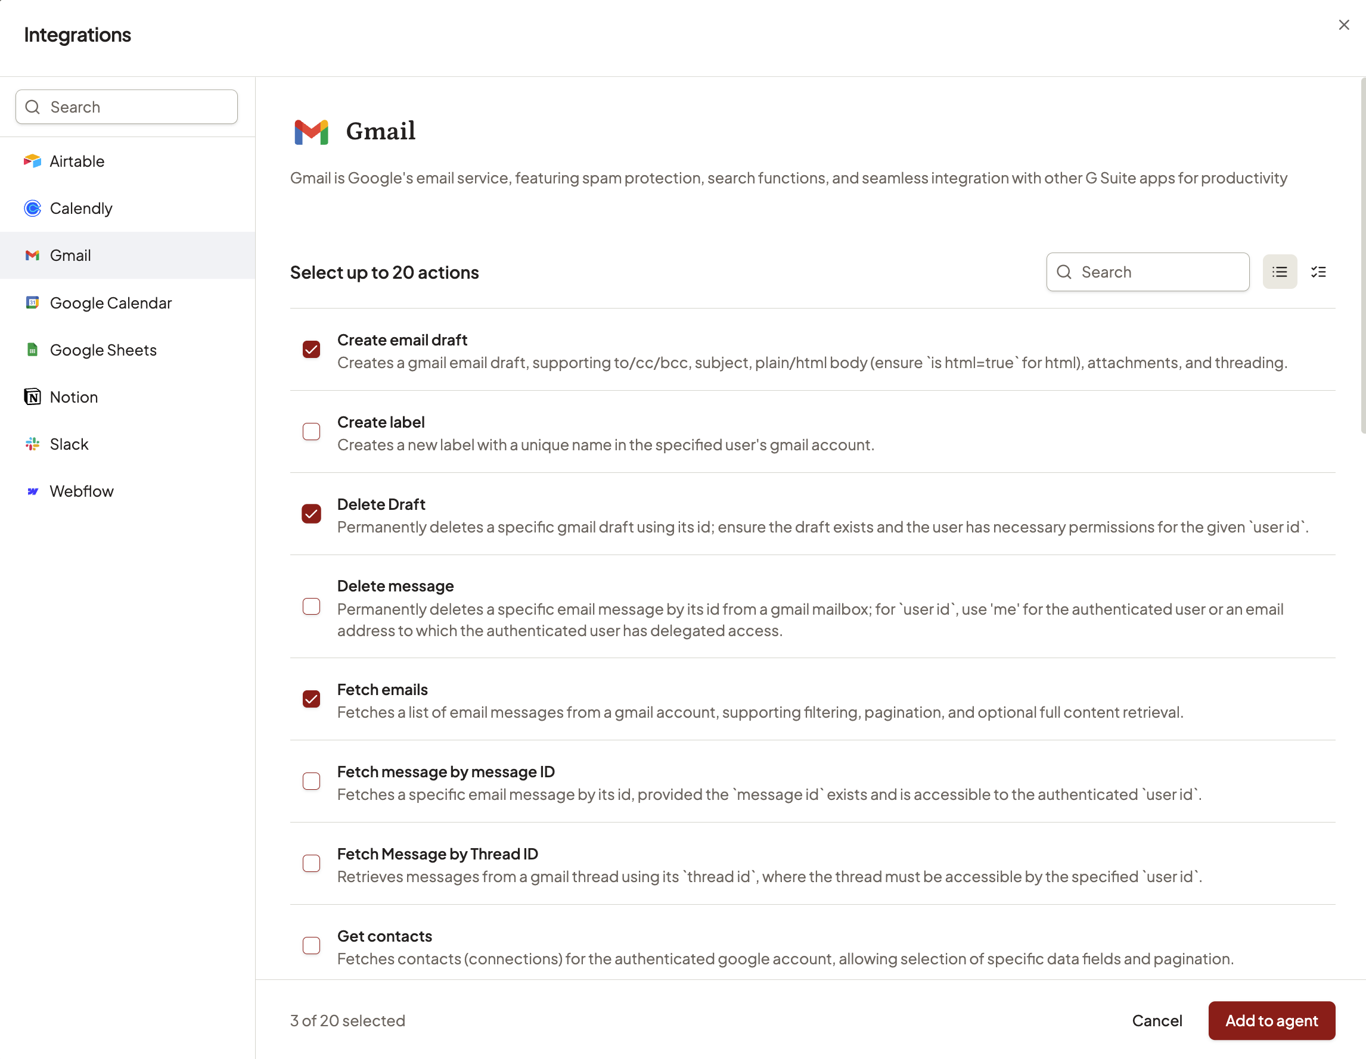Uncheck the Fetch emails action

point(312,699)
